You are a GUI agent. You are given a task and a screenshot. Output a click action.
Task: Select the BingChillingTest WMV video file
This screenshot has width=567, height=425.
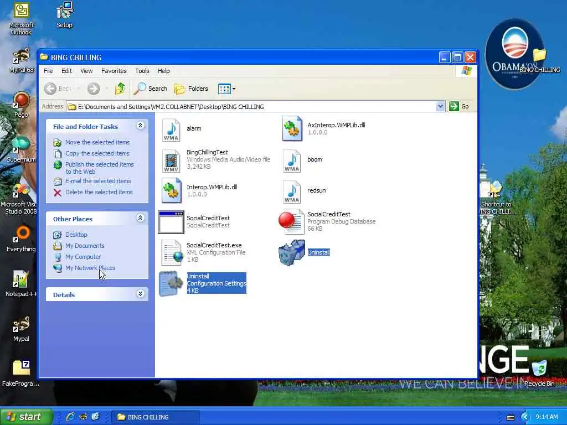click(x=171, y=161)
